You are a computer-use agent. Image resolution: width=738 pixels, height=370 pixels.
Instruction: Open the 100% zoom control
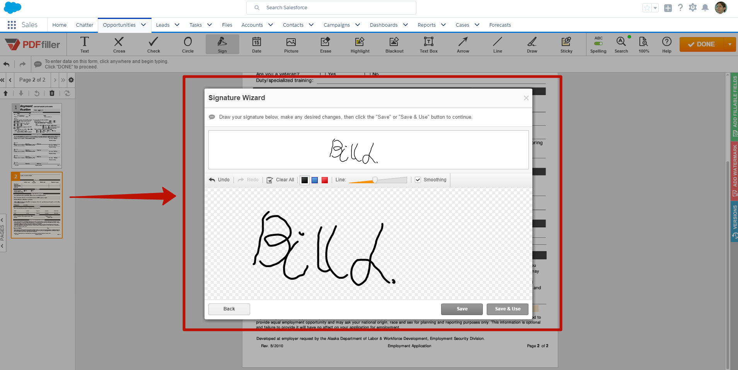(x=644, y=44)
